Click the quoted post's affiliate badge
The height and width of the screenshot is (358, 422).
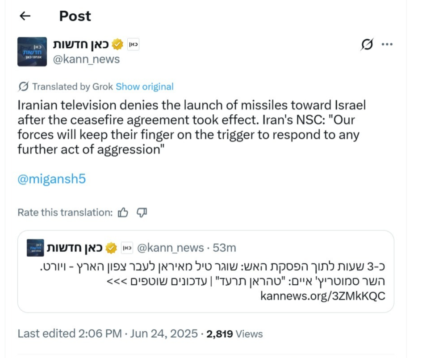coord(127,248)
